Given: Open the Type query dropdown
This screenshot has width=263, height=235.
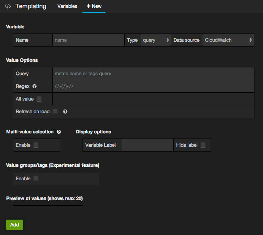Looking at the screenshot, I should click(156, 40).
